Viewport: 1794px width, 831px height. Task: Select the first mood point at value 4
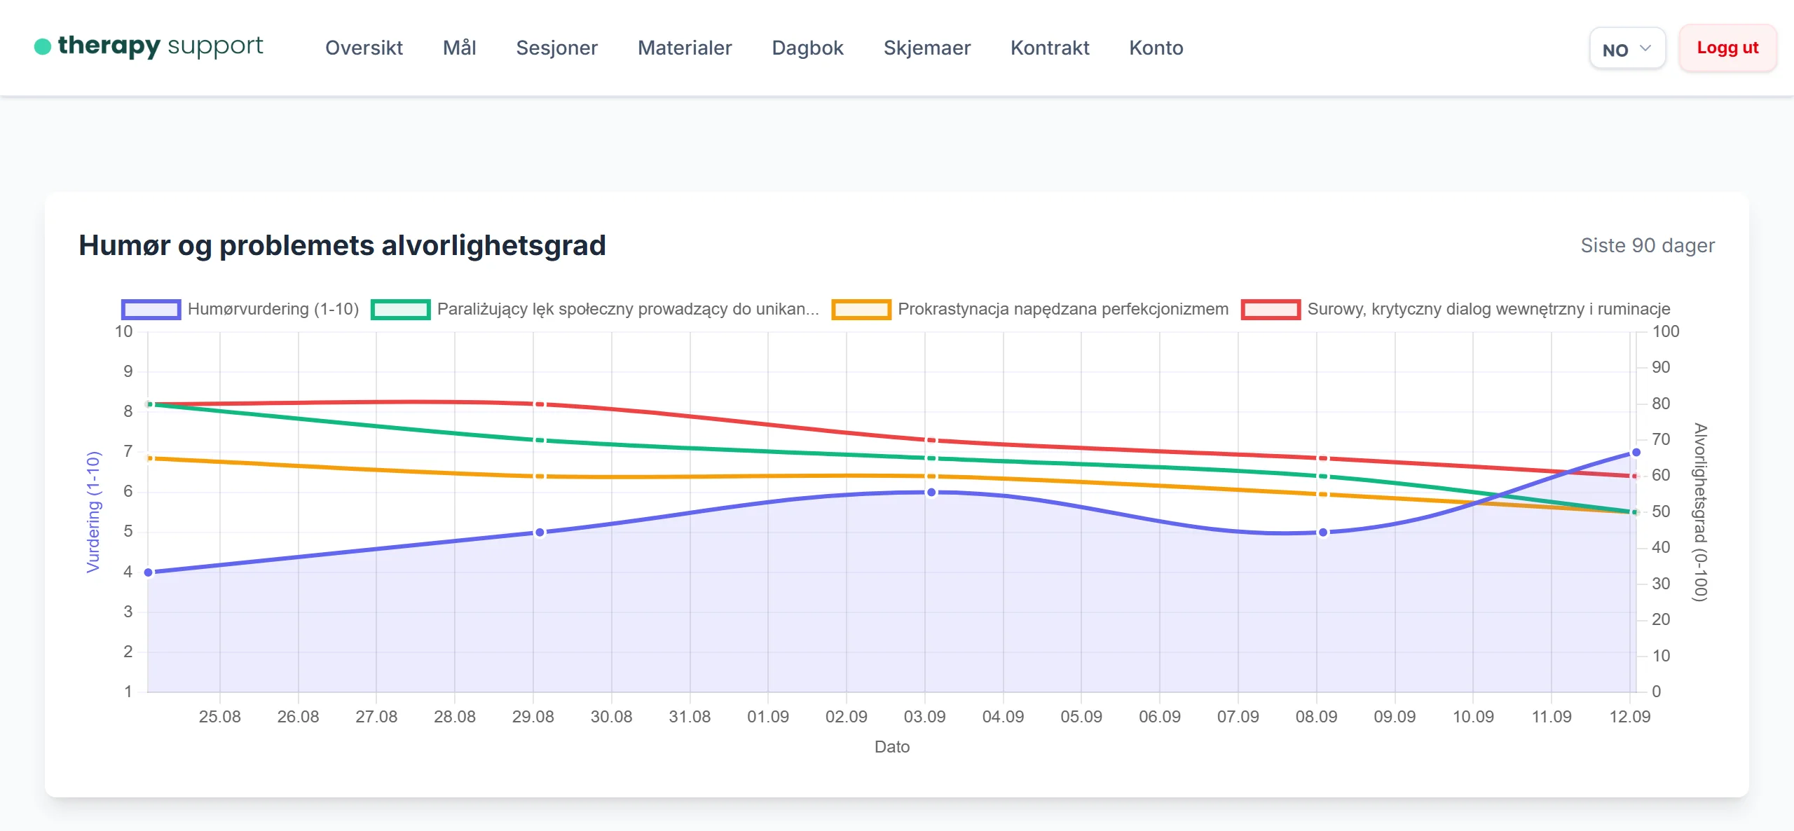click(149, 572)
